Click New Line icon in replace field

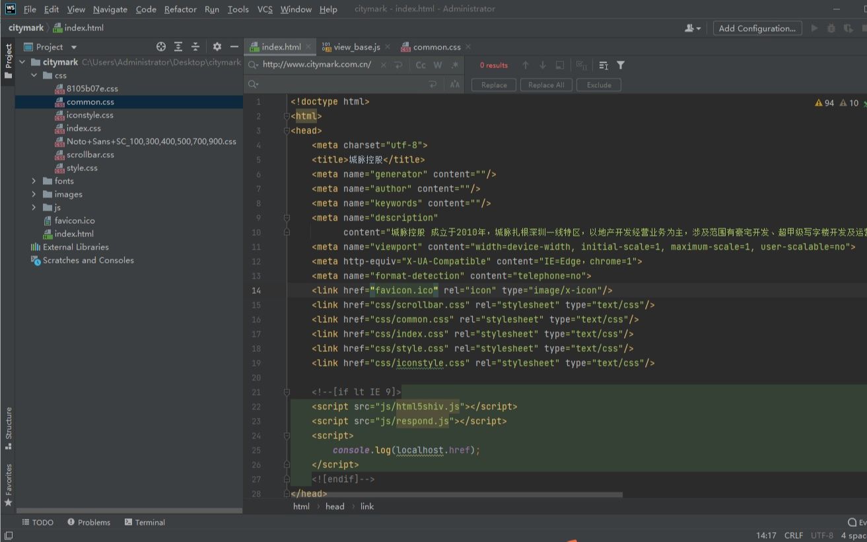coord(433,85)
